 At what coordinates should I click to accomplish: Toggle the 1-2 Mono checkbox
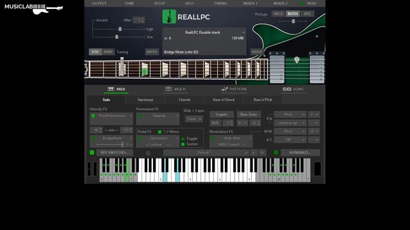click(160, 132)
